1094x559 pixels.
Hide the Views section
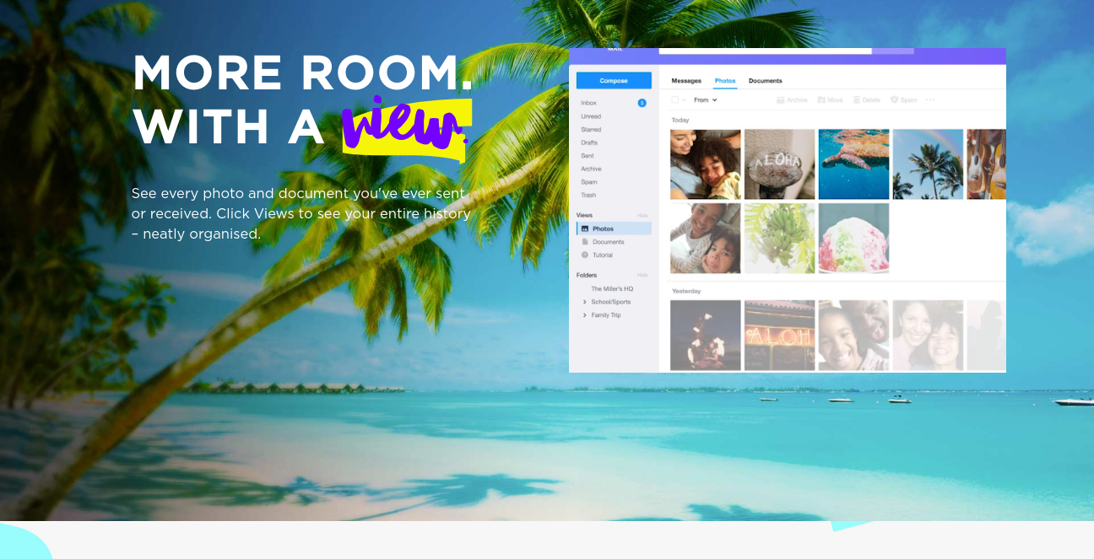point(642,216)
